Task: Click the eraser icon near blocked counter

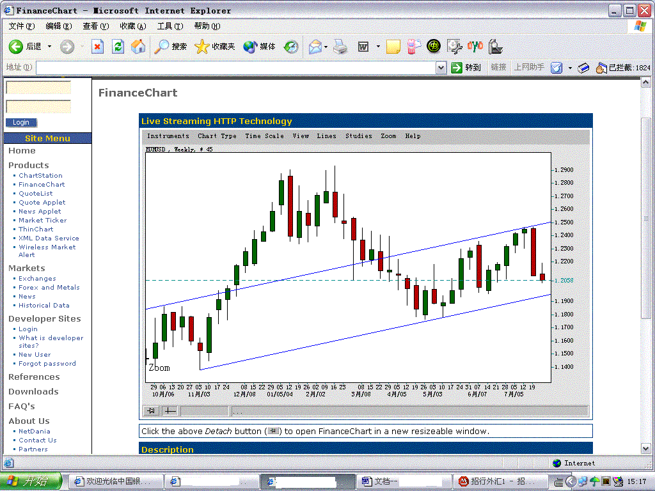Action: click(583, 68)
